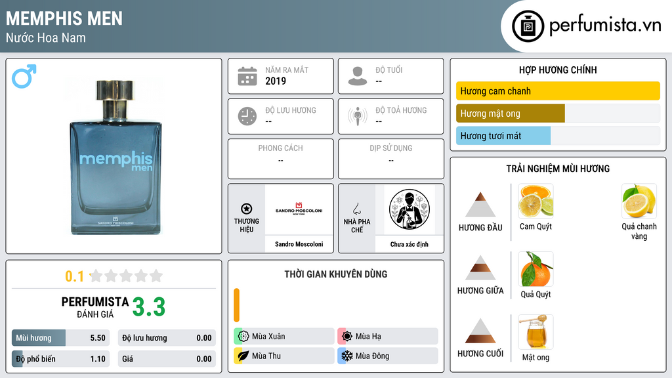Click the Mùa Đông snowflake icon
The height and width of the screenshot is (378, 672).
point(346,356)
